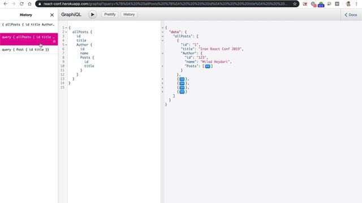
Task: Select highlighted history entry 'query { allPosts { id title …'
Action: [29, 39]
